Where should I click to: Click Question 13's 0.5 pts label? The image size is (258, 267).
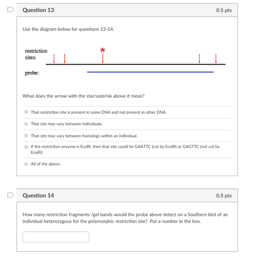224,10
